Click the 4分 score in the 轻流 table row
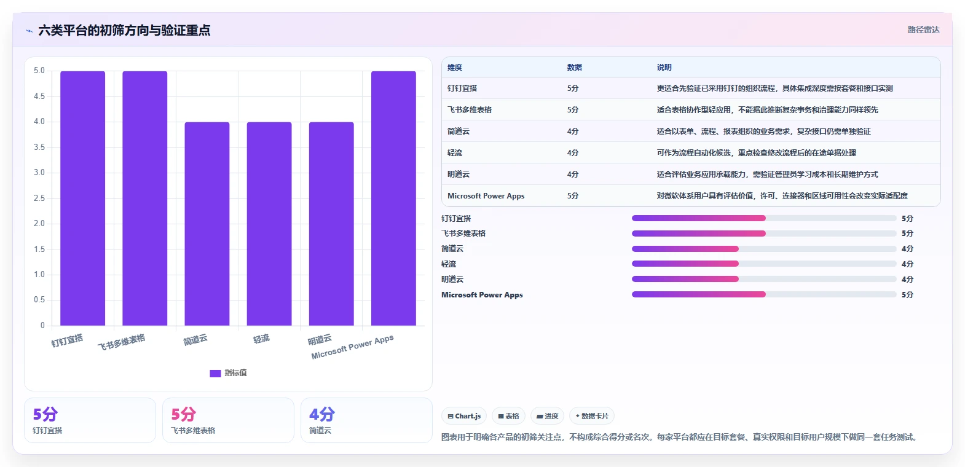 point(573,153)
